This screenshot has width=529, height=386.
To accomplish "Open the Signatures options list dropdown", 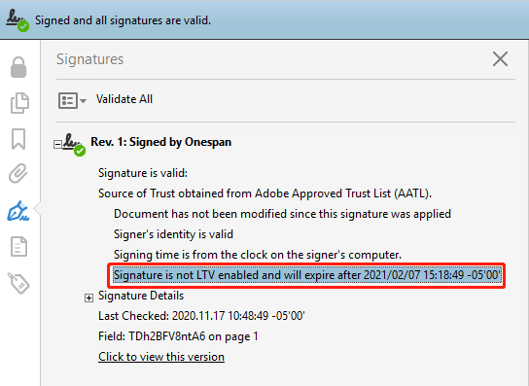I will pos(72,100).
